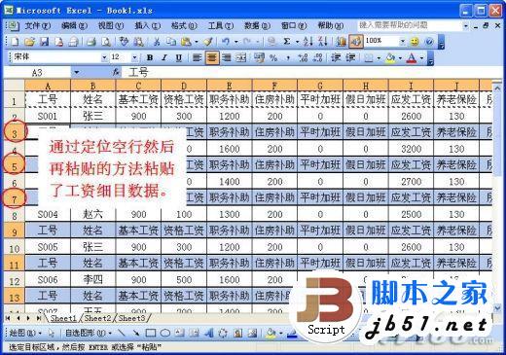Select the Rectangle drawing tool
Image resolution: width=506 pixels, height=355 pixels.
click(x=151, y=333)
